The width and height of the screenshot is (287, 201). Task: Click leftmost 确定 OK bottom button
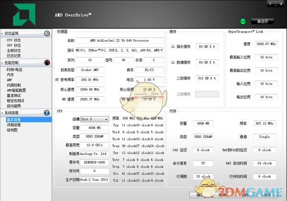pyautogui.click(x=200, y=195)
